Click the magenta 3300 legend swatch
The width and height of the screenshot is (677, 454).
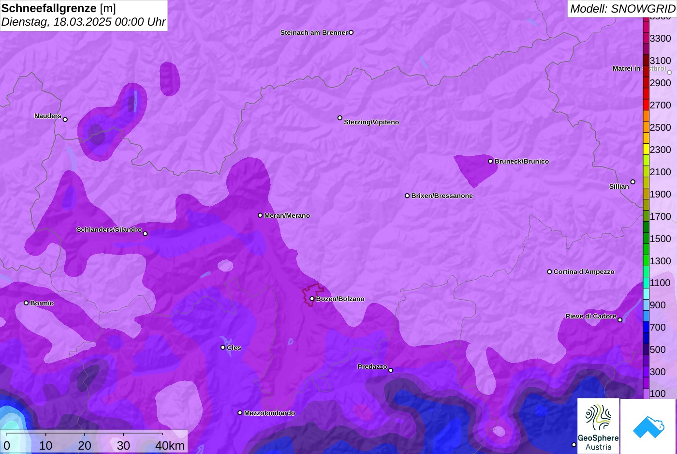pos(646,38)
